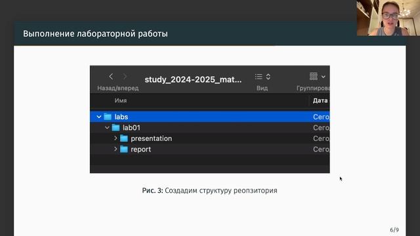The height and width of the screenshot is (236, 420).
Task: Sort by the Имя column header
Action: [121, 100]
